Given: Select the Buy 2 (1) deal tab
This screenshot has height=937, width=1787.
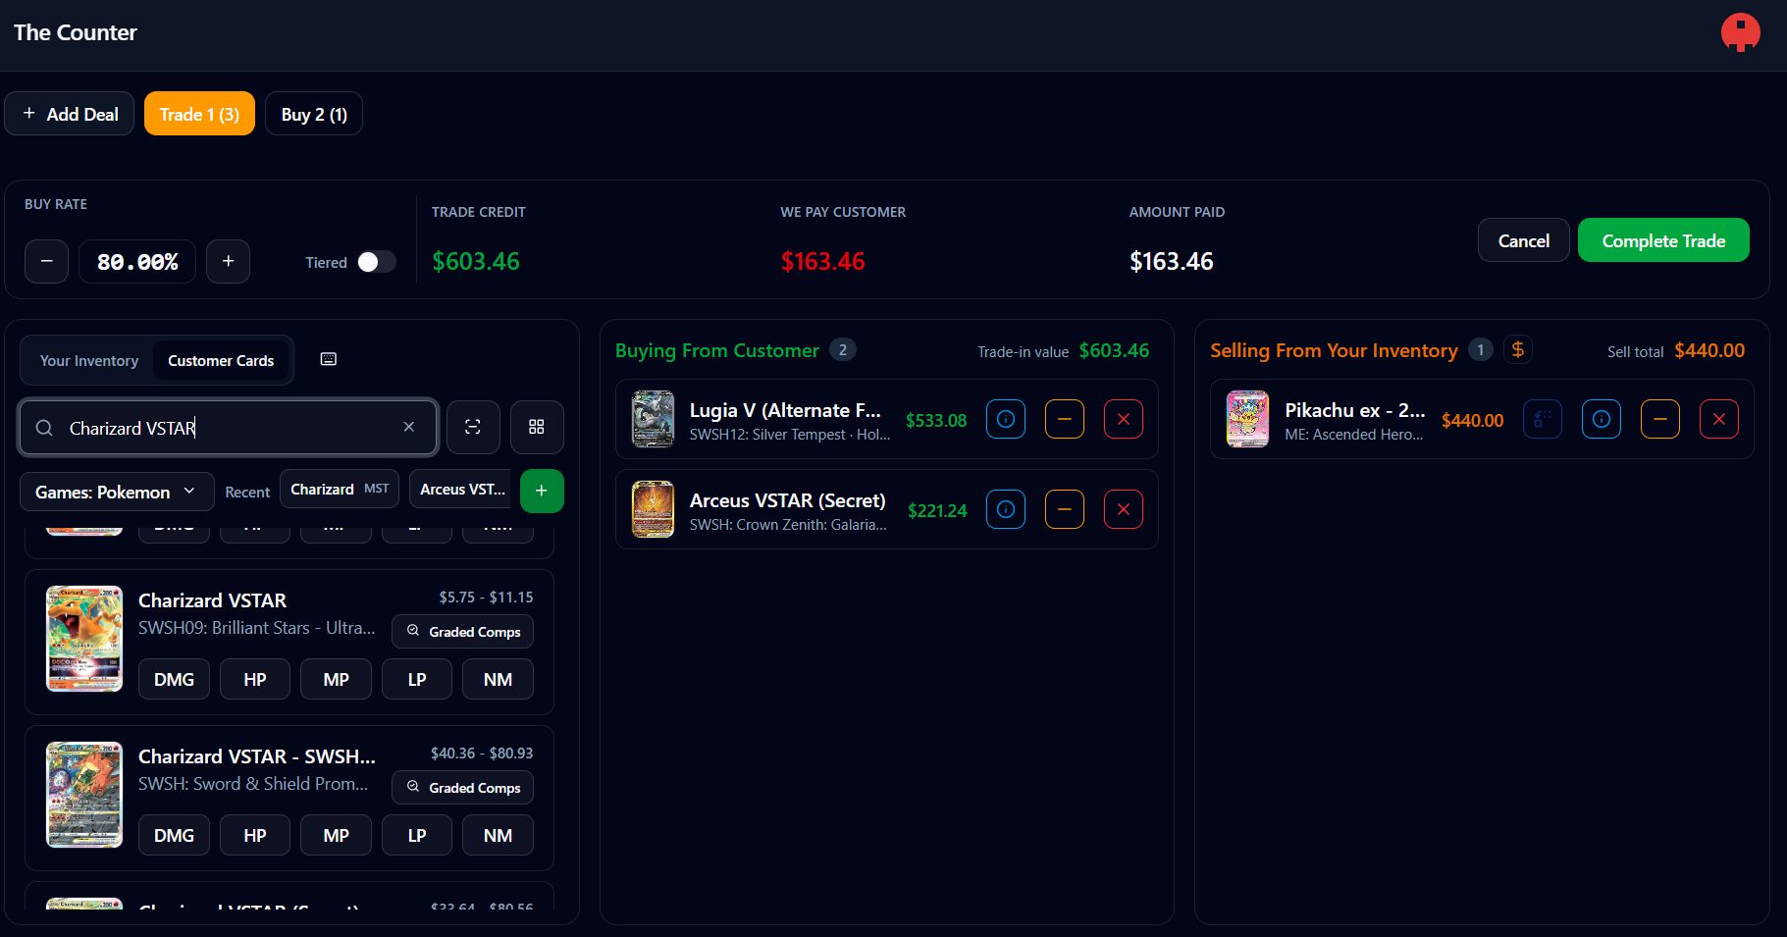Looking at the screenshot, I should coord(314,114).
